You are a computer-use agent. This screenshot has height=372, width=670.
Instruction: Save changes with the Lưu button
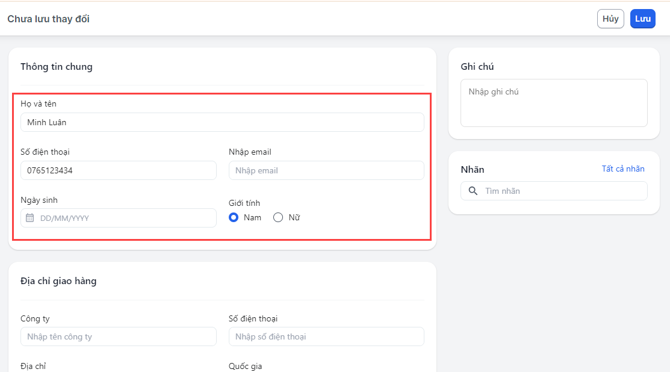point(642,19)
